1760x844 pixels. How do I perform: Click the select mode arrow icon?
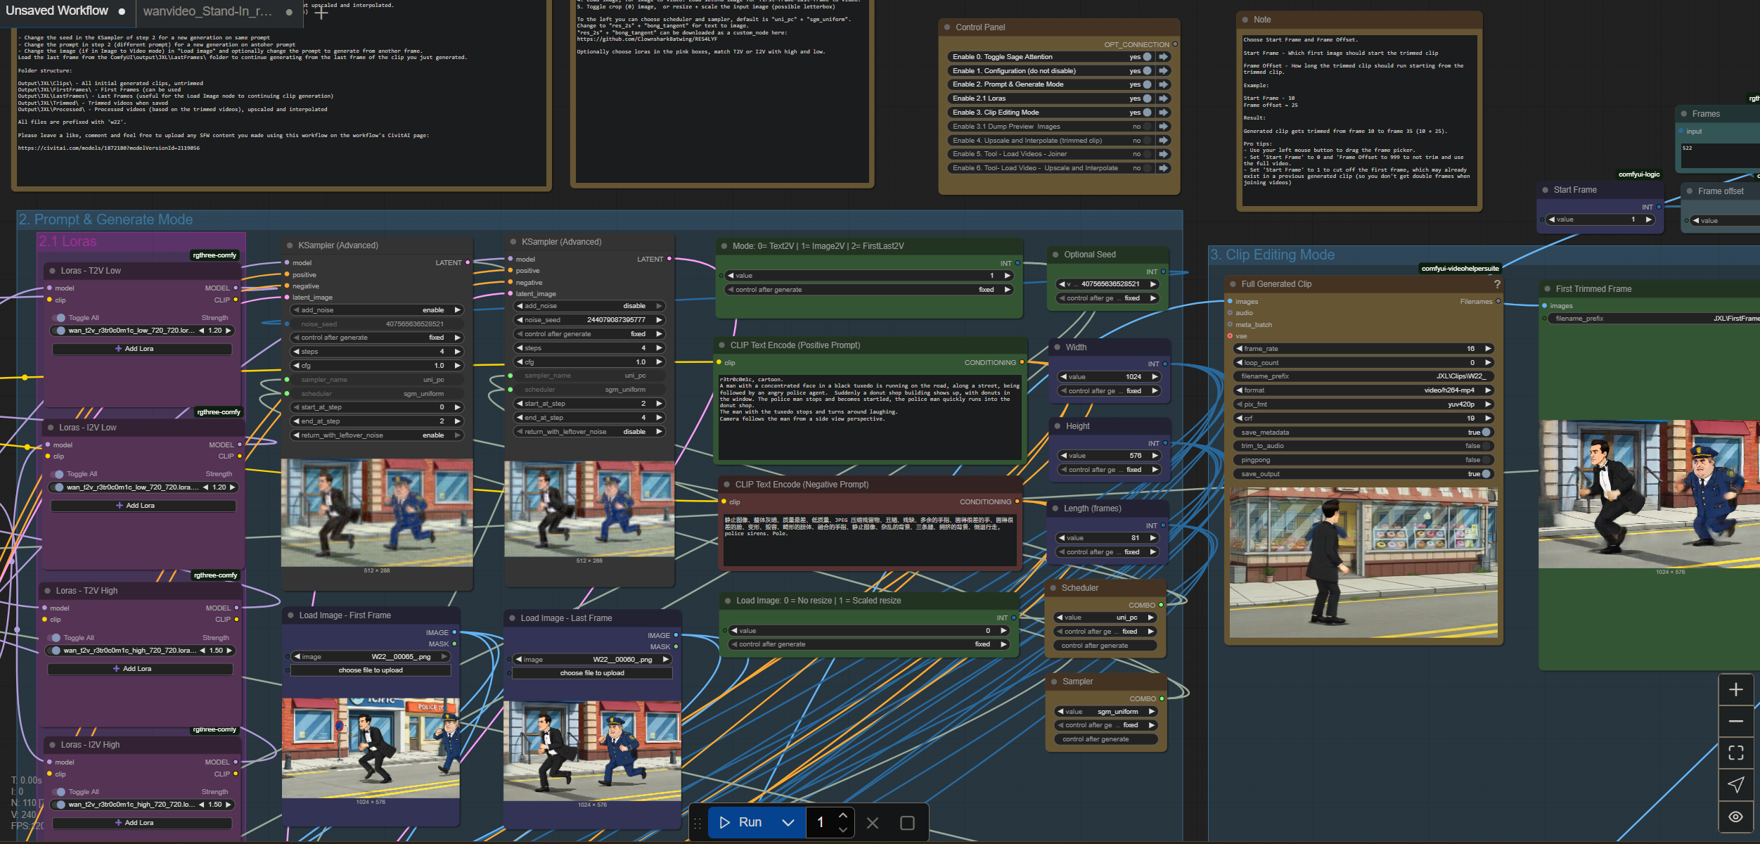tap(1735, 785)
